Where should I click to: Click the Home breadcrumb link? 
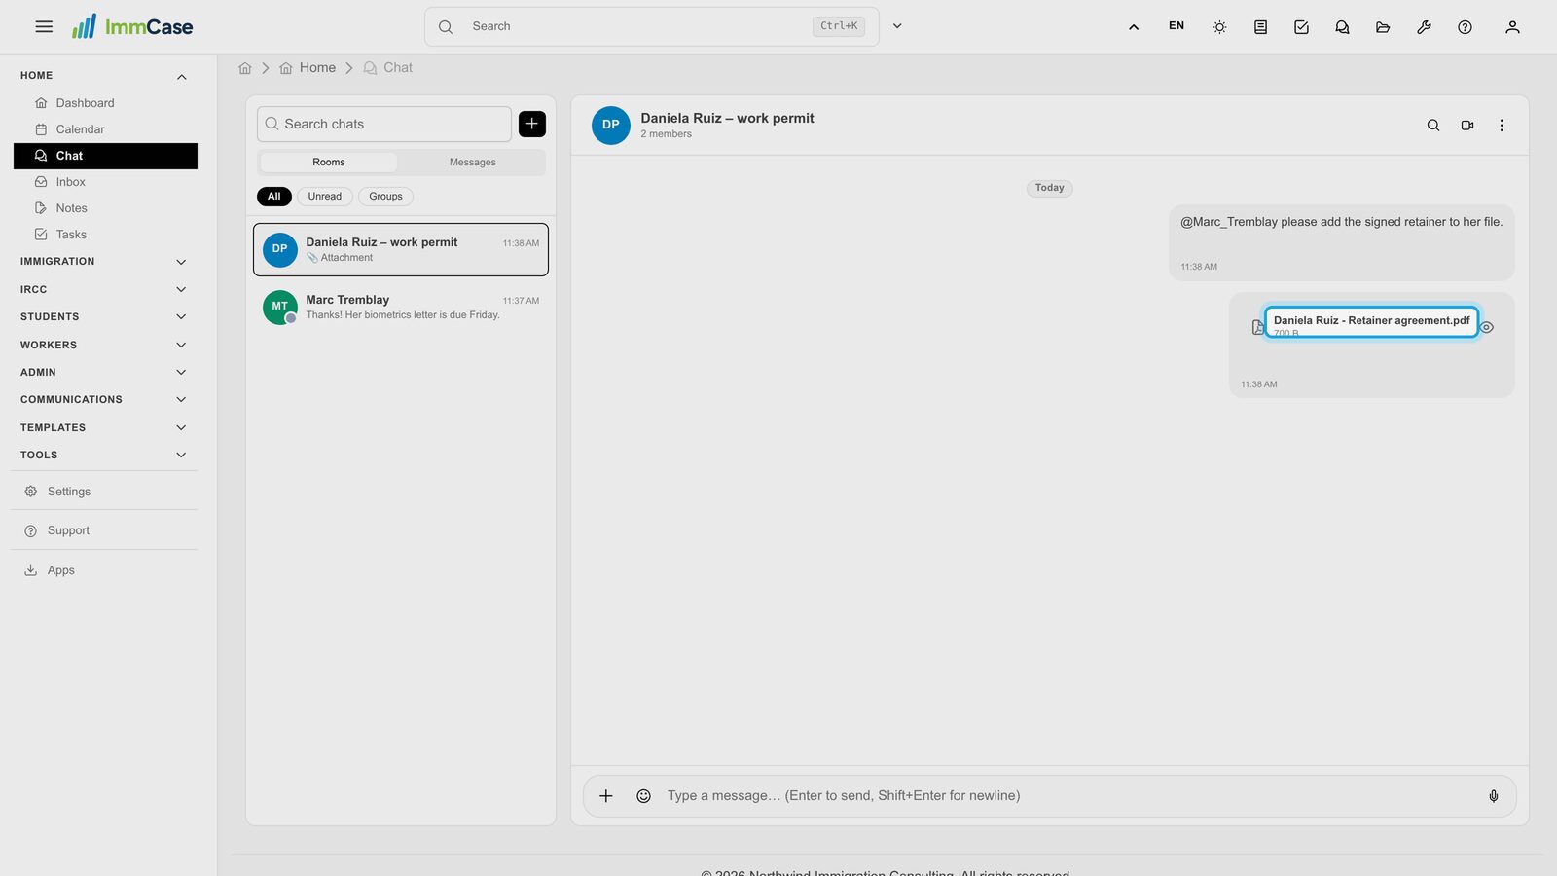coord(308,68)
